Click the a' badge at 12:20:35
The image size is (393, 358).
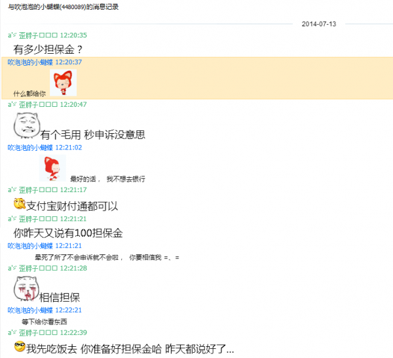point(12,35)
